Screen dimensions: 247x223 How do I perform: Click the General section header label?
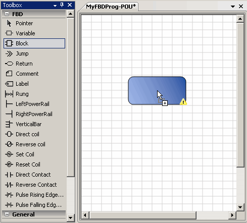[x=23, y=214]
